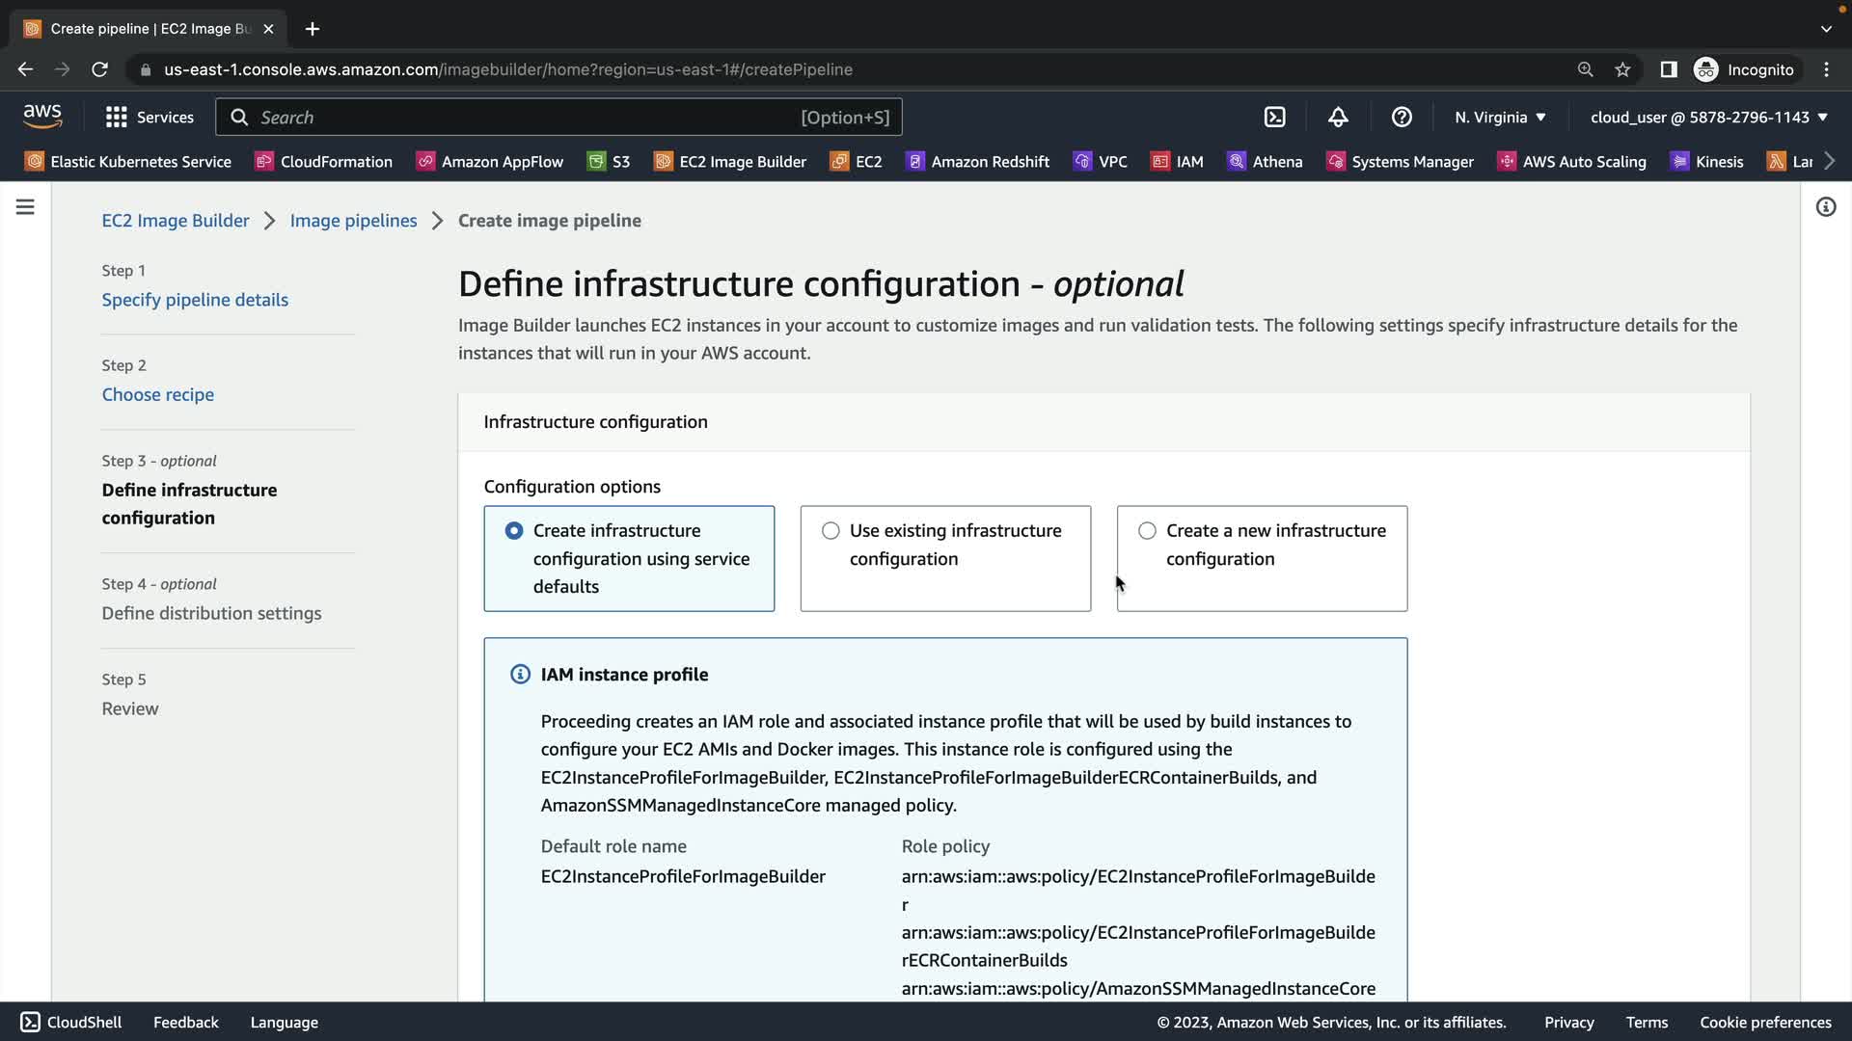1852x1041 pixels.
Task: Click the notifications bell icon
Action: coord(1338,118)
